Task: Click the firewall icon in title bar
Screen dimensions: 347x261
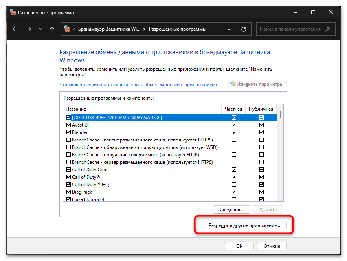Action: [13, 13]
